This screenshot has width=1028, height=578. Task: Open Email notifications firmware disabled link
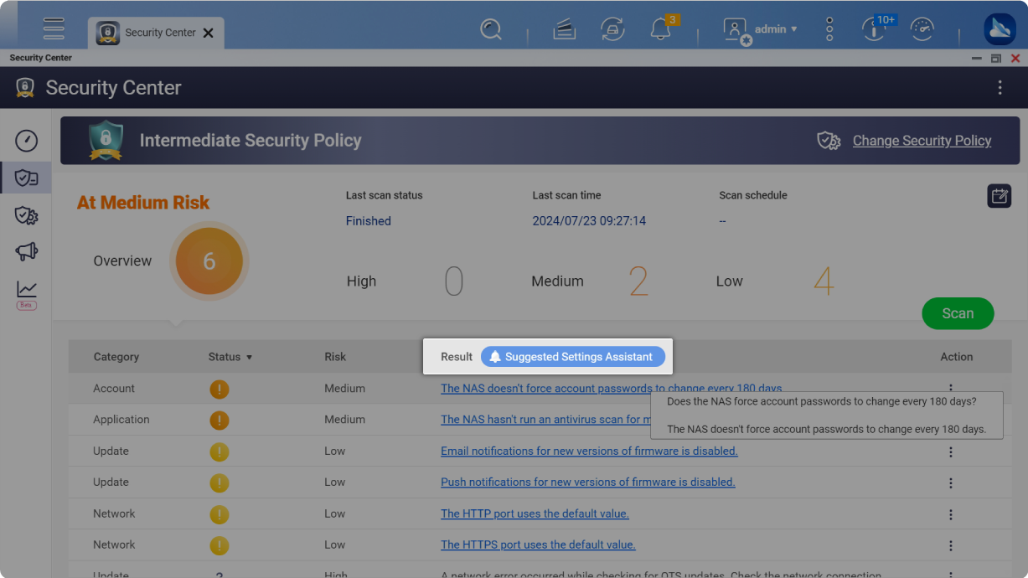pos(589,451)
